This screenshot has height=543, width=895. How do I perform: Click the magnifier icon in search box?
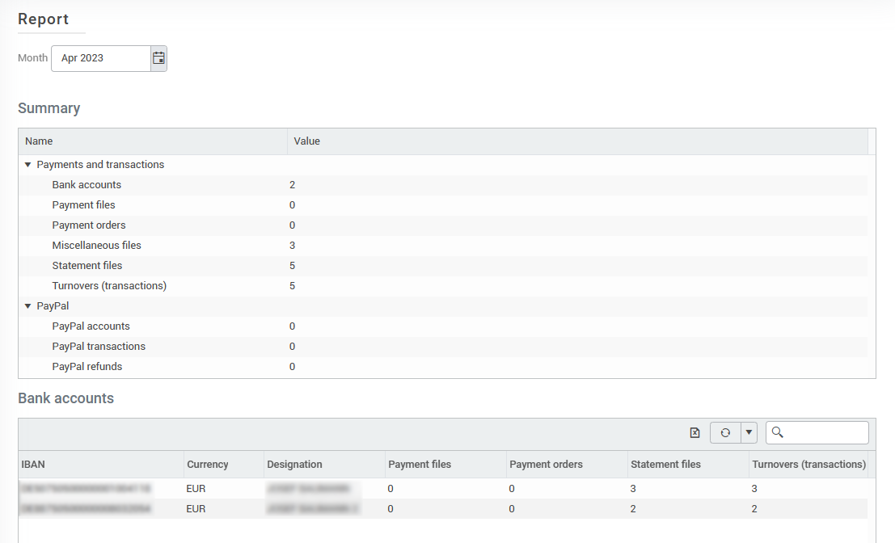[778, 433]
